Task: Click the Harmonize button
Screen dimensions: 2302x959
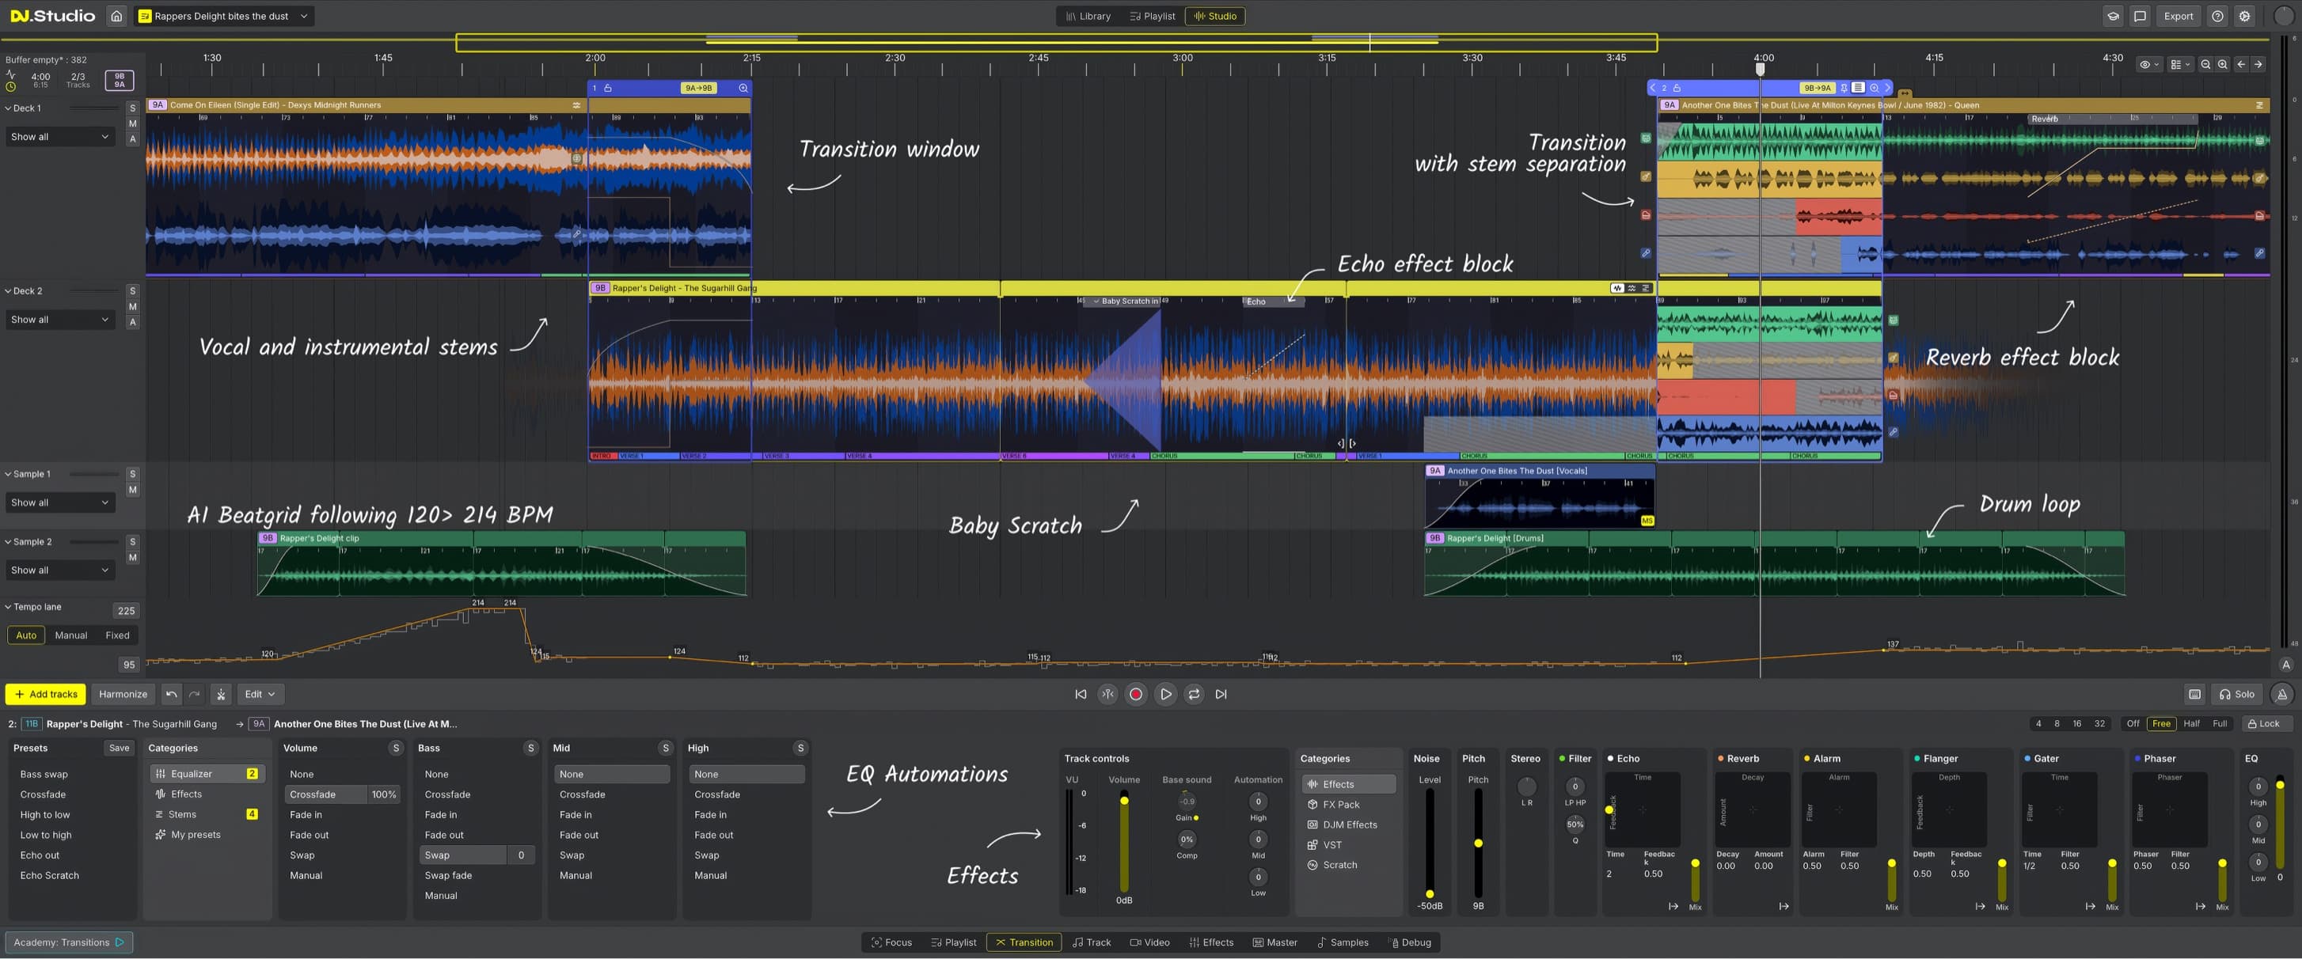Action: tap(123, 694)
